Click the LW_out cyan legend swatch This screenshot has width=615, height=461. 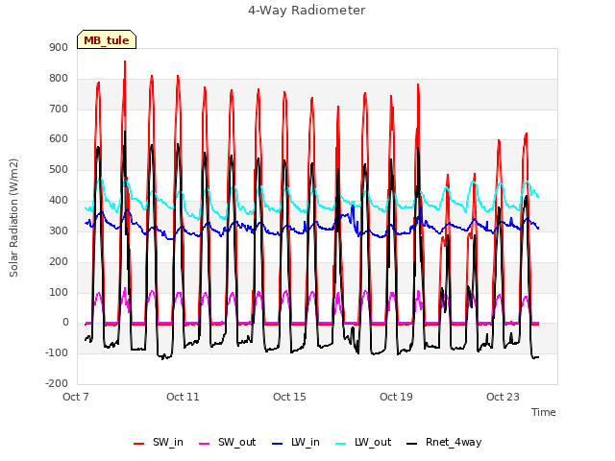pyautogui.click(x=341, y=444)
